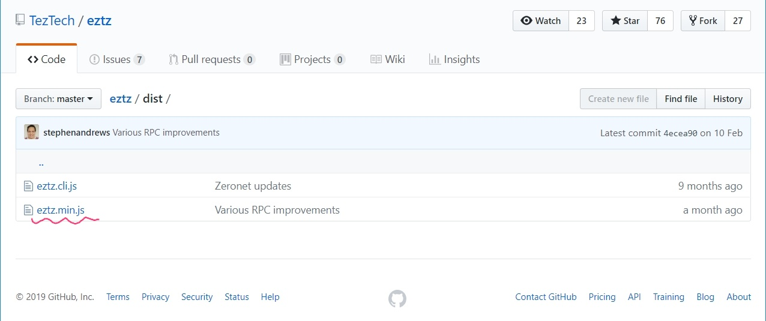This screenshot has width=766, height=321.
Task: Open the eztz.cli.js file
Action: (57, 186)
